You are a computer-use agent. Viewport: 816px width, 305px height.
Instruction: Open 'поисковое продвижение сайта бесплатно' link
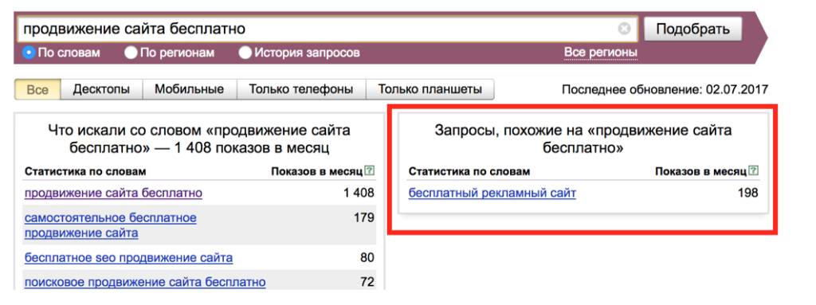[145, 282]
